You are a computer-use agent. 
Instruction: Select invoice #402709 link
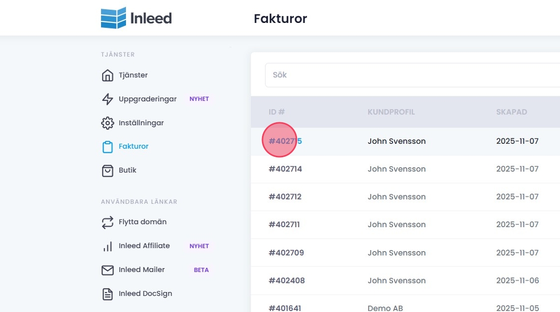coord(286,253)
